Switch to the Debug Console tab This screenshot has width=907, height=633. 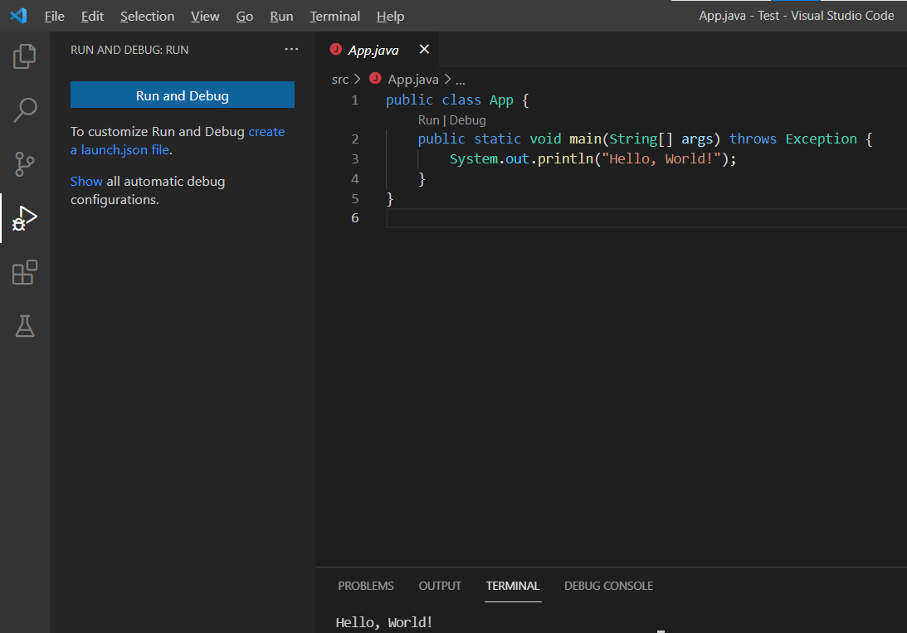pyautogui.click(x=608, y=586)
